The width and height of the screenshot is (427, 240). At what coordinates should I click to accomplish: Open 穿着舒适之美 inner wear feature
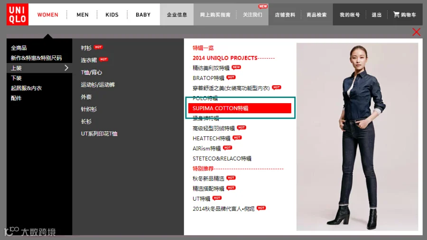click(x=231, y=88)
